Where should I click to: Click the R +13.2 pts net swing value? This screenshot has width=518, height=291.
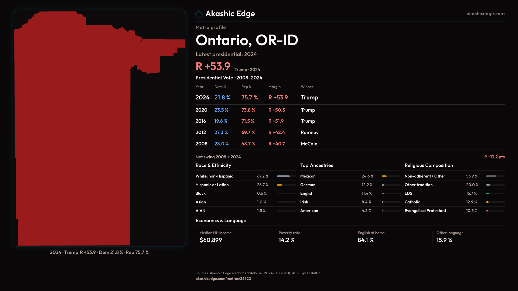[x=494, y=157]
